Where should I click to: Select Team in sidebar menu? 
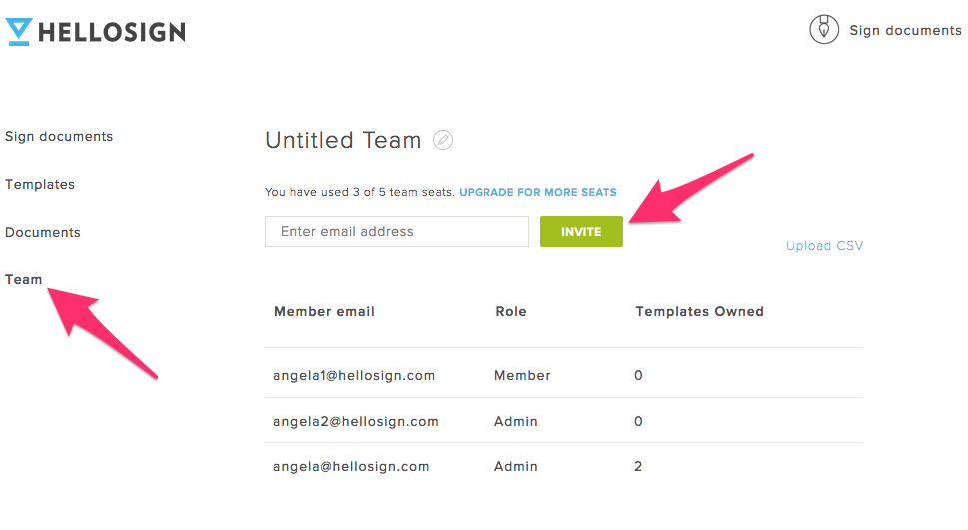tap(23, 279)
